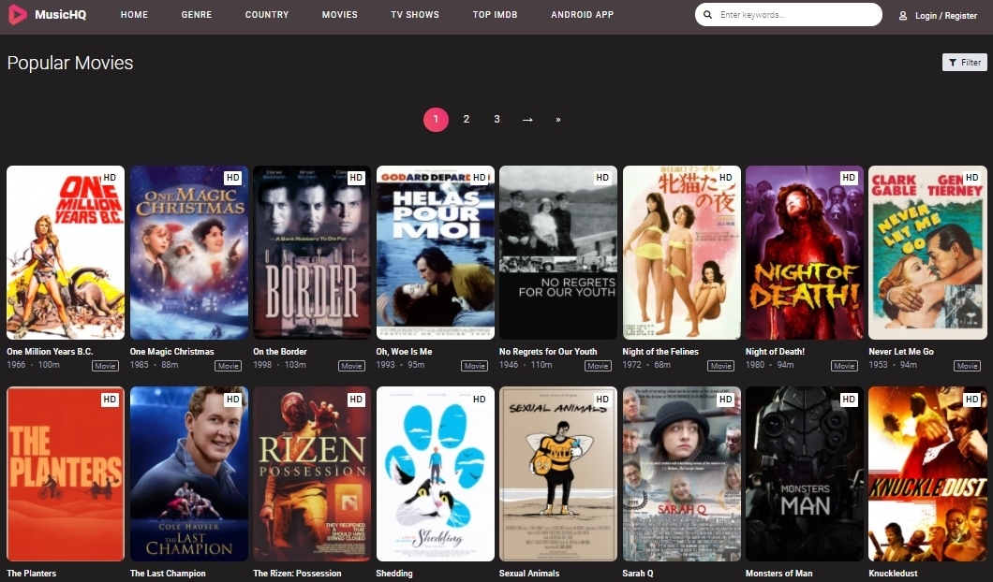This screenshot has width=993, height=582.
Task: Click the funnel icon on Filter button
Action: click(952, 62)
